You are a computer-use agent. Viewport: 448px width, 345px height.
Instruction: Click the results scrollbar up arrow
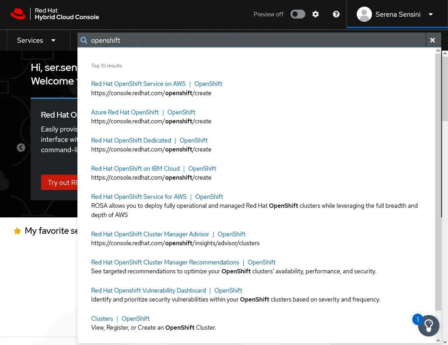click(x=438, y=51)
